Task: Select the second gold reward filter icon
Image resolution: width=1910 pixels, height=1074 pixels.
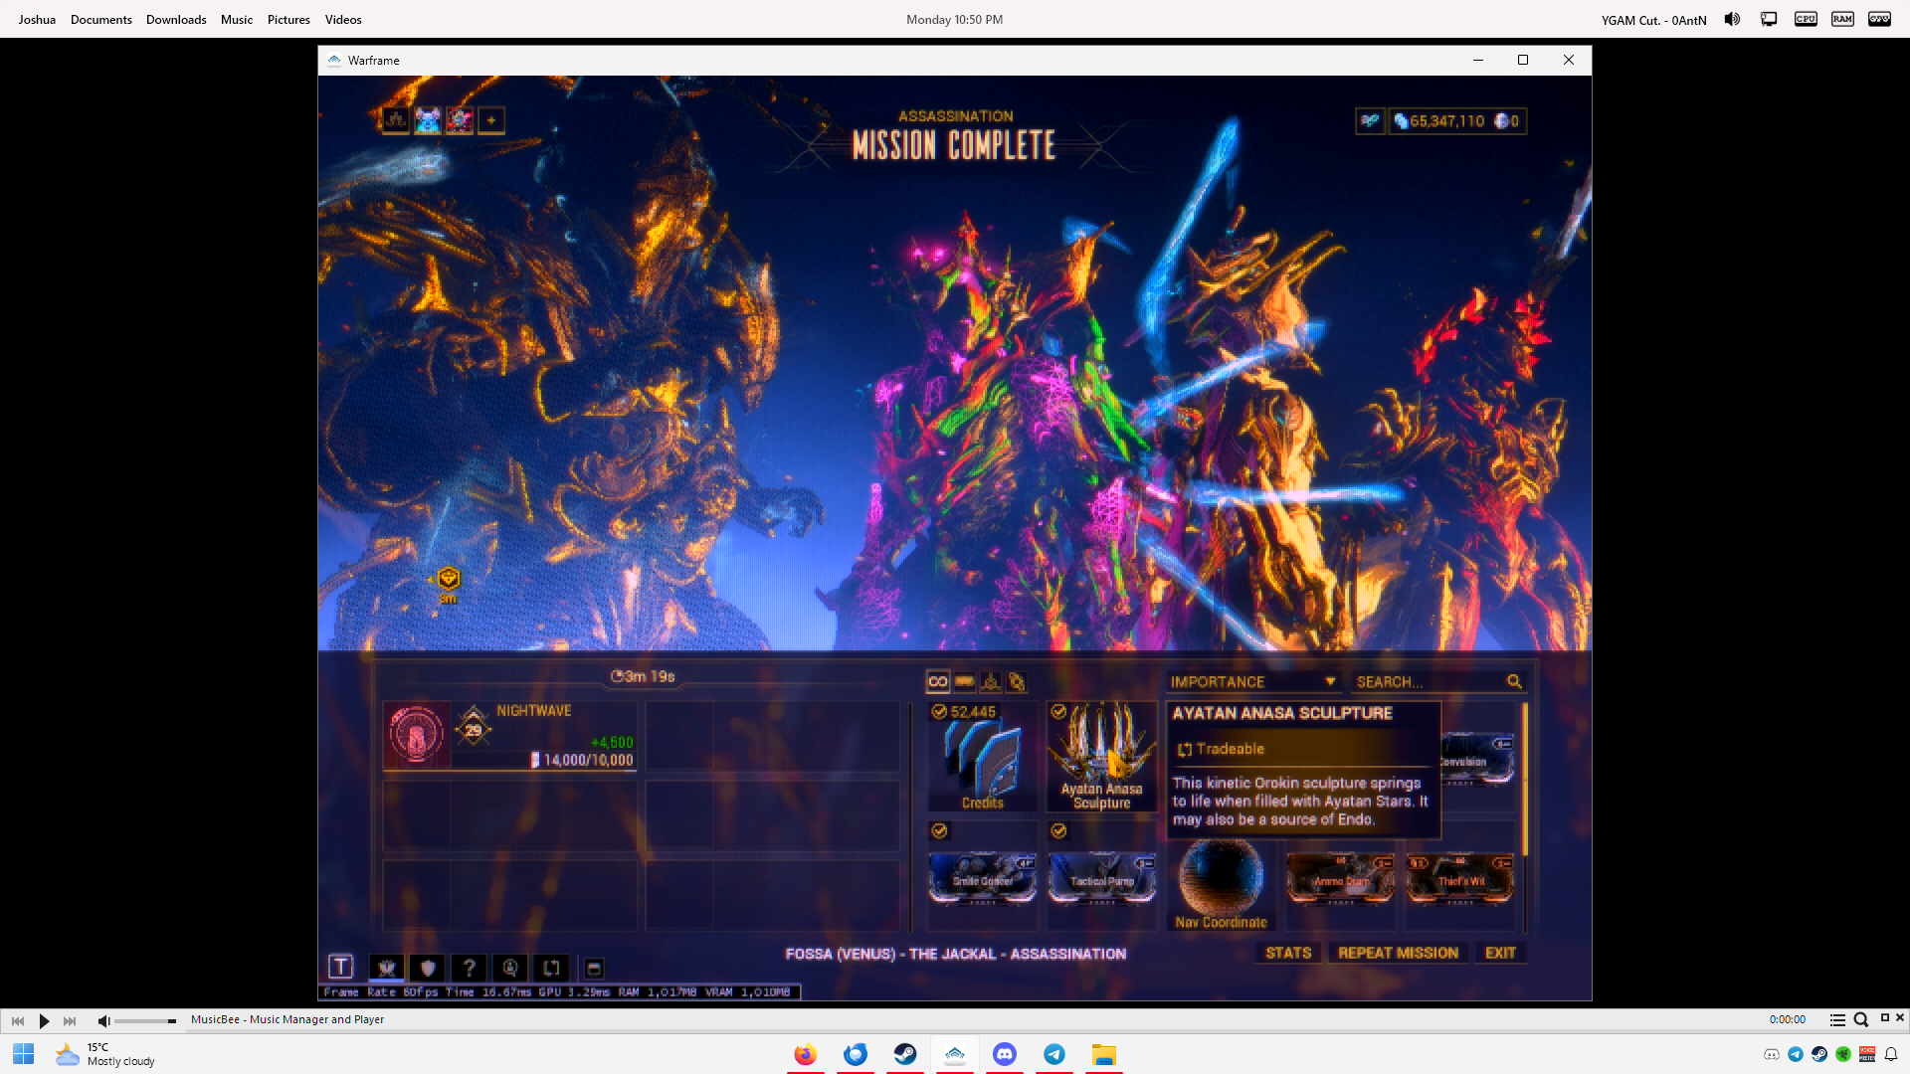Action: tap(964, 682)
